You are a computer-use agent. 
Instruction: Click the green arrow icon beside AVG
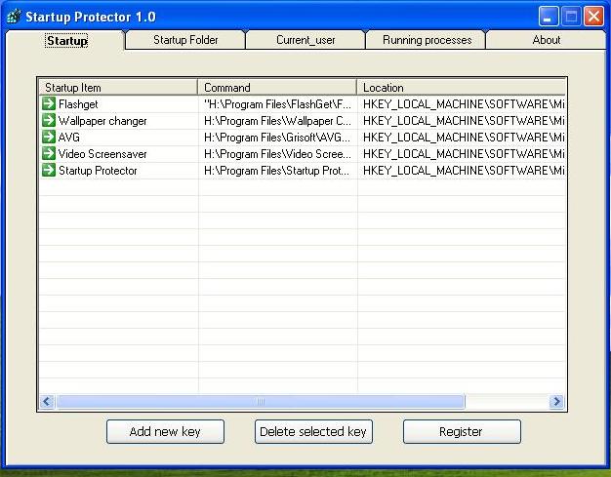point(49,137)
